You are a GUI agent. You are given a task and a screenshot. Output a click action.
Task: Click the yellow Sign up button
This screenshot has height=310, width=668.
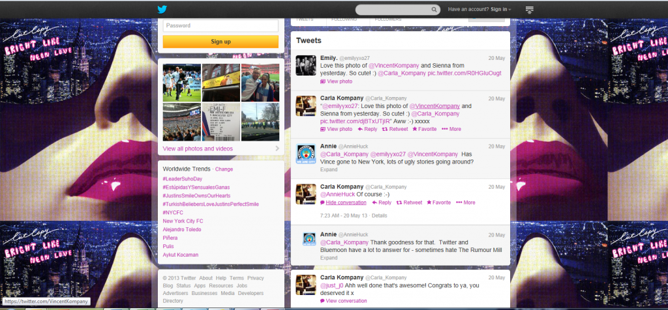[x=220, y=42]
